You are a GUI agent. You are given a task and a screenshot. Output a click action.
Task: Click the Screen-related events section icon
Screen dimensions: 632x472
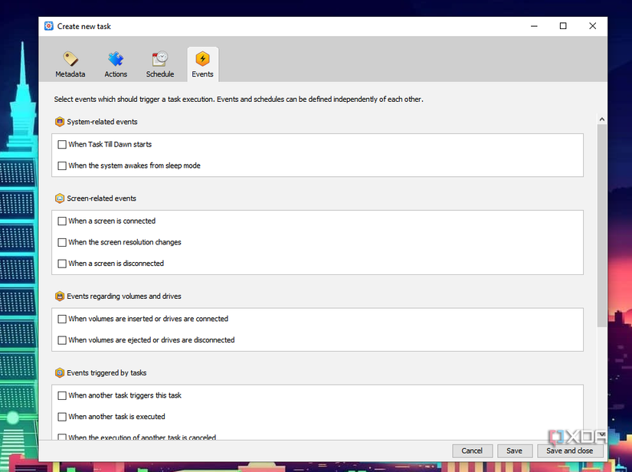click(60, 198)
